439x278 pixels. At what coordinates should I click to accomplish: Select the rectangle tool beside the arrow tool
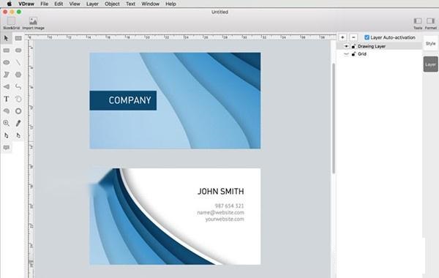18,38
